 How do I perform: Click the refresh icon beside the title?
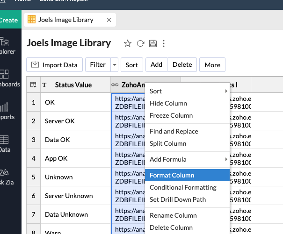(140, 43)
